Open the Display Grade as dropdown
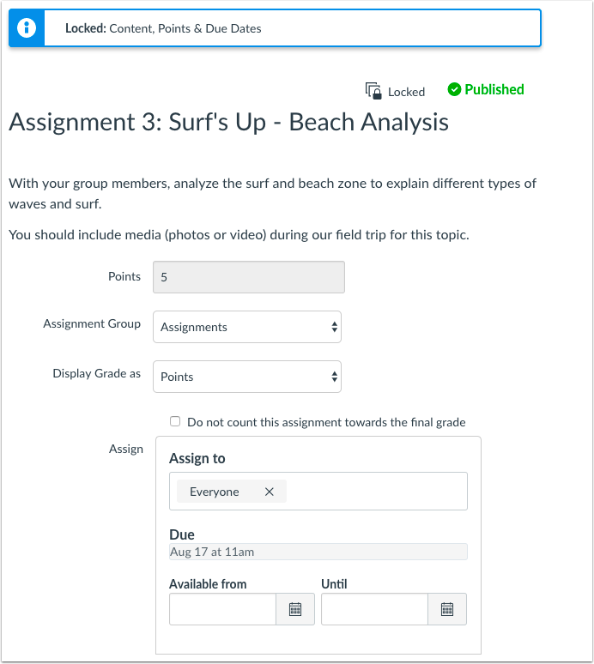Viewport: 594px width, 664px height. coord(247,377)
